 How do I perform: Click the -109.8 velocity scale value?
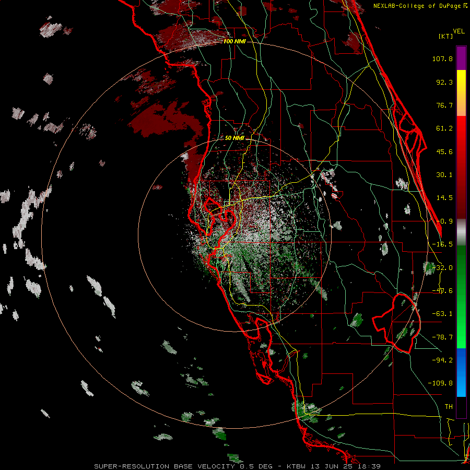click(440, 383)
